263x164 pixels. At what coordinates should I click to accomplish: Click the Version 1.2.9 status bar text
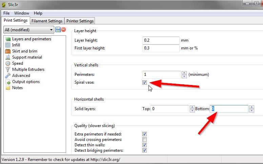point(61,160)
